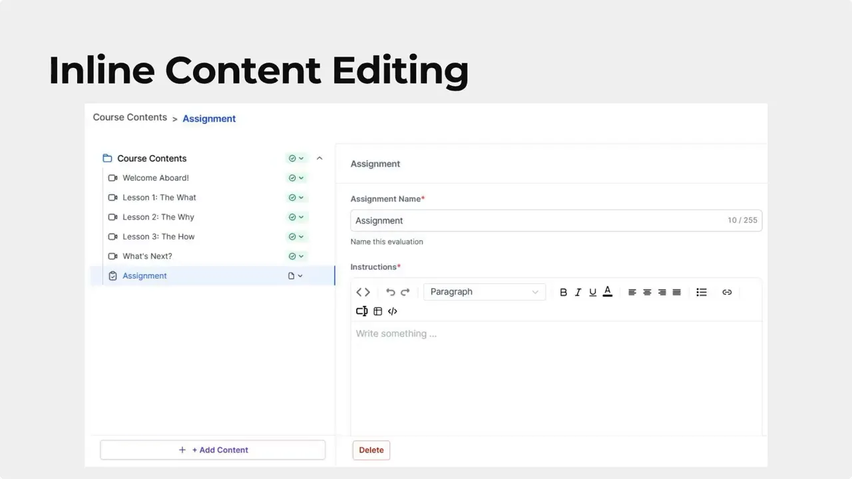This screenshot has width=852, height=479.
Task: Undo the last editor action
Action: (x=391, y=292)
